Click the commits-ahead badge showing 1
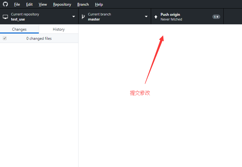 click(x=216, y=17)
